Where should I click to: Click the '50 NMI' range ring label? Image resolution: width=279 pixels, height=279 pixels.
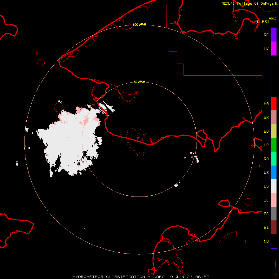click(x=139, y=82)
